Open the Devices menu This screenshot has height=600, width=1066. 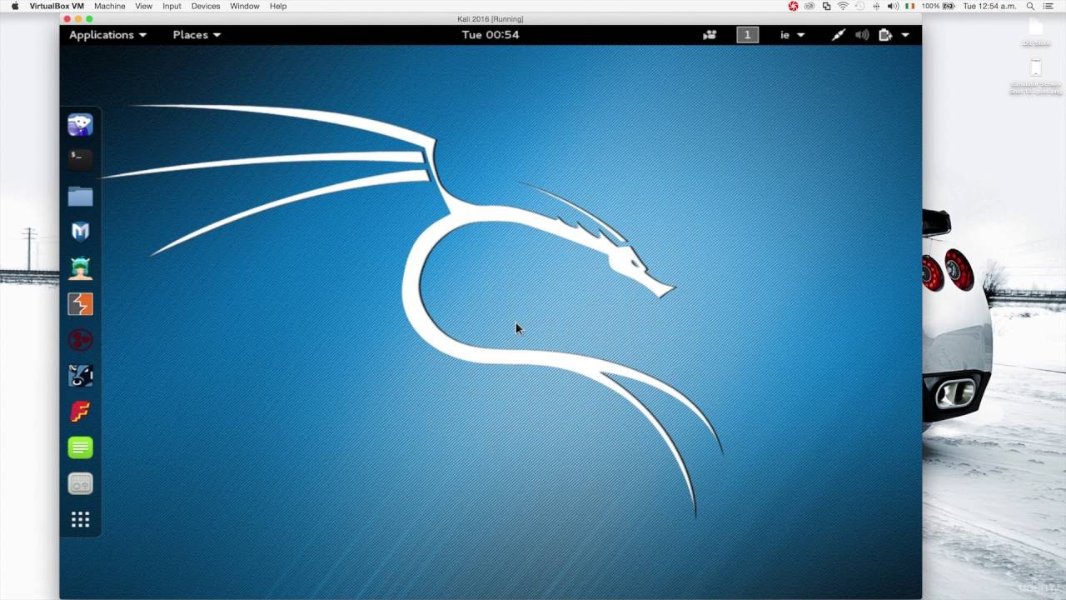click(x=206, y=6)
